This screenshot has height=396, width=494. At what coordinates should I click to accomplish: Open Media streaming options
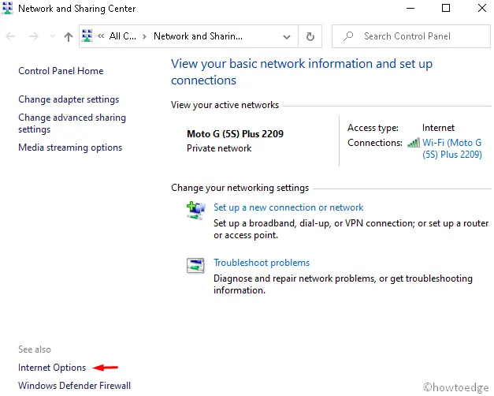point(70,148)
